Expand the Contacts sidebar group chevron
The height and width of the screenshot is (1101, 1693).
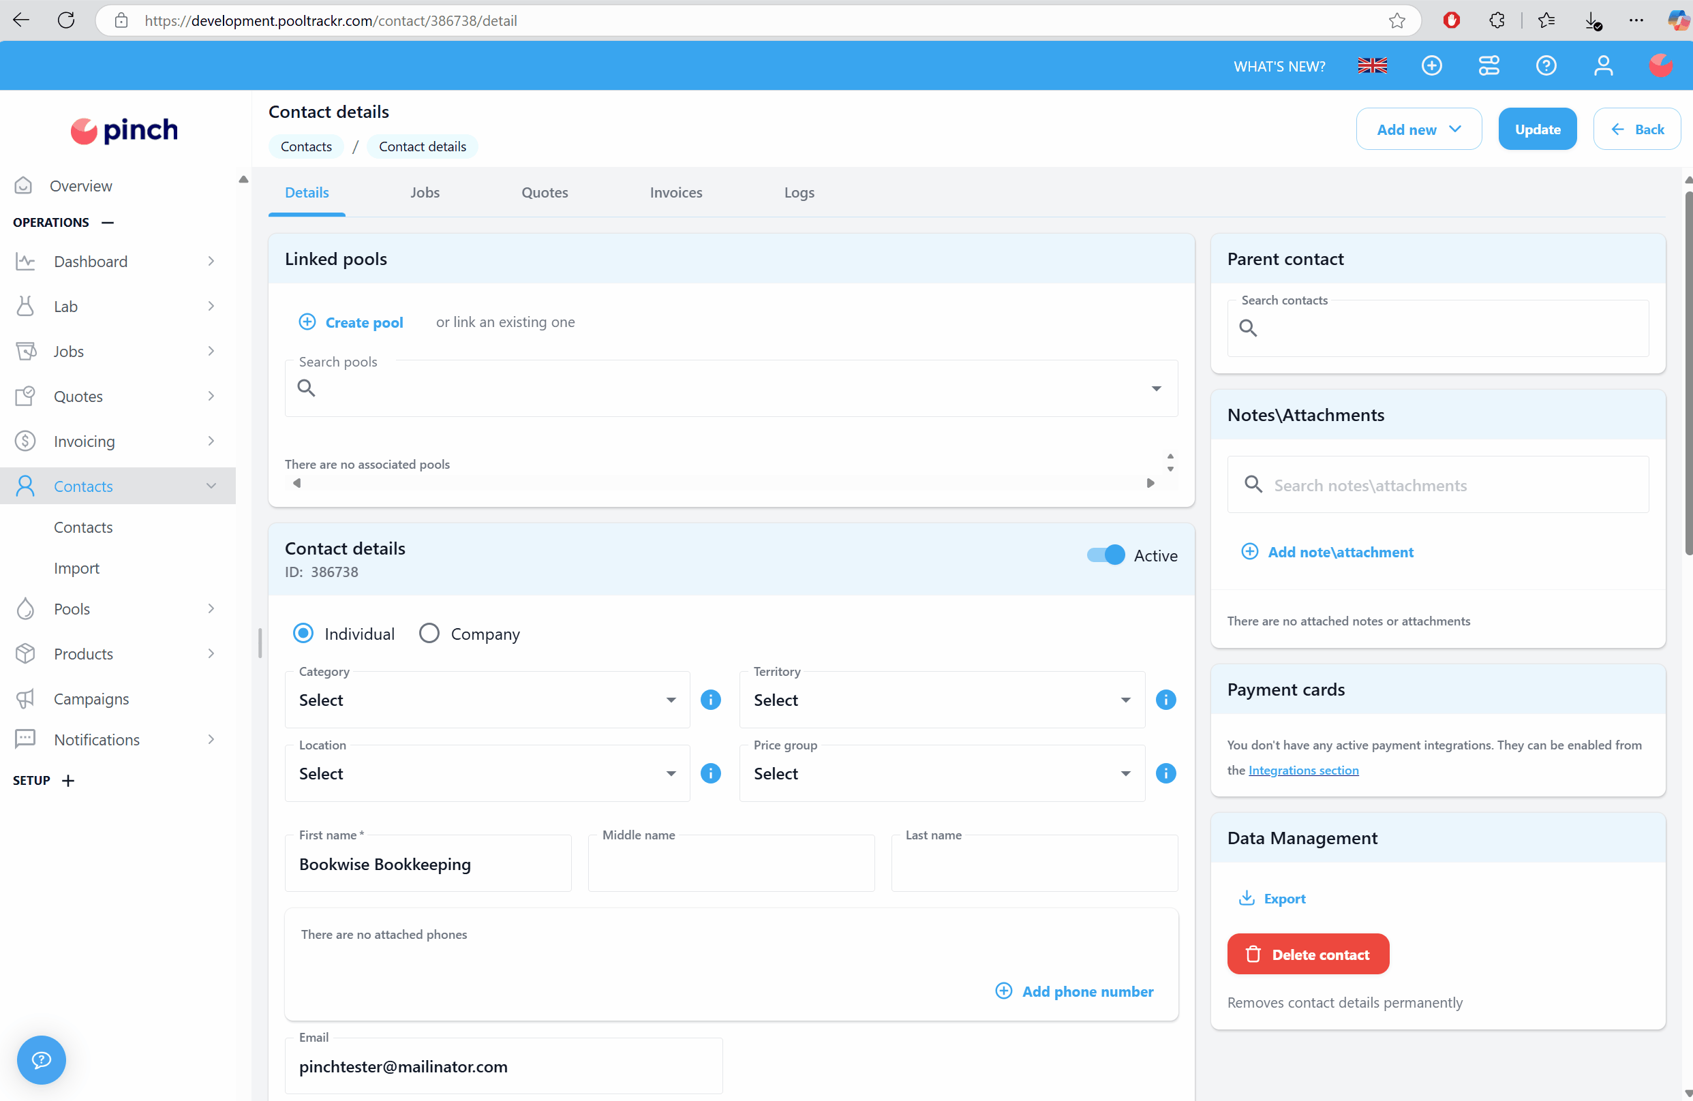(x=211, y=486)
